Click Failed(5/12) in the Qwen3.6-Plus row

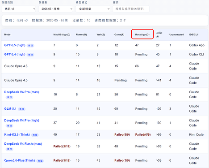[62, 160]
